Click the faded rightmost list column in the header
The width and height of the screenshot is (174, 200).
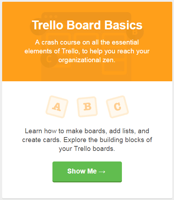pyautogui.click(x=114, y=54)
